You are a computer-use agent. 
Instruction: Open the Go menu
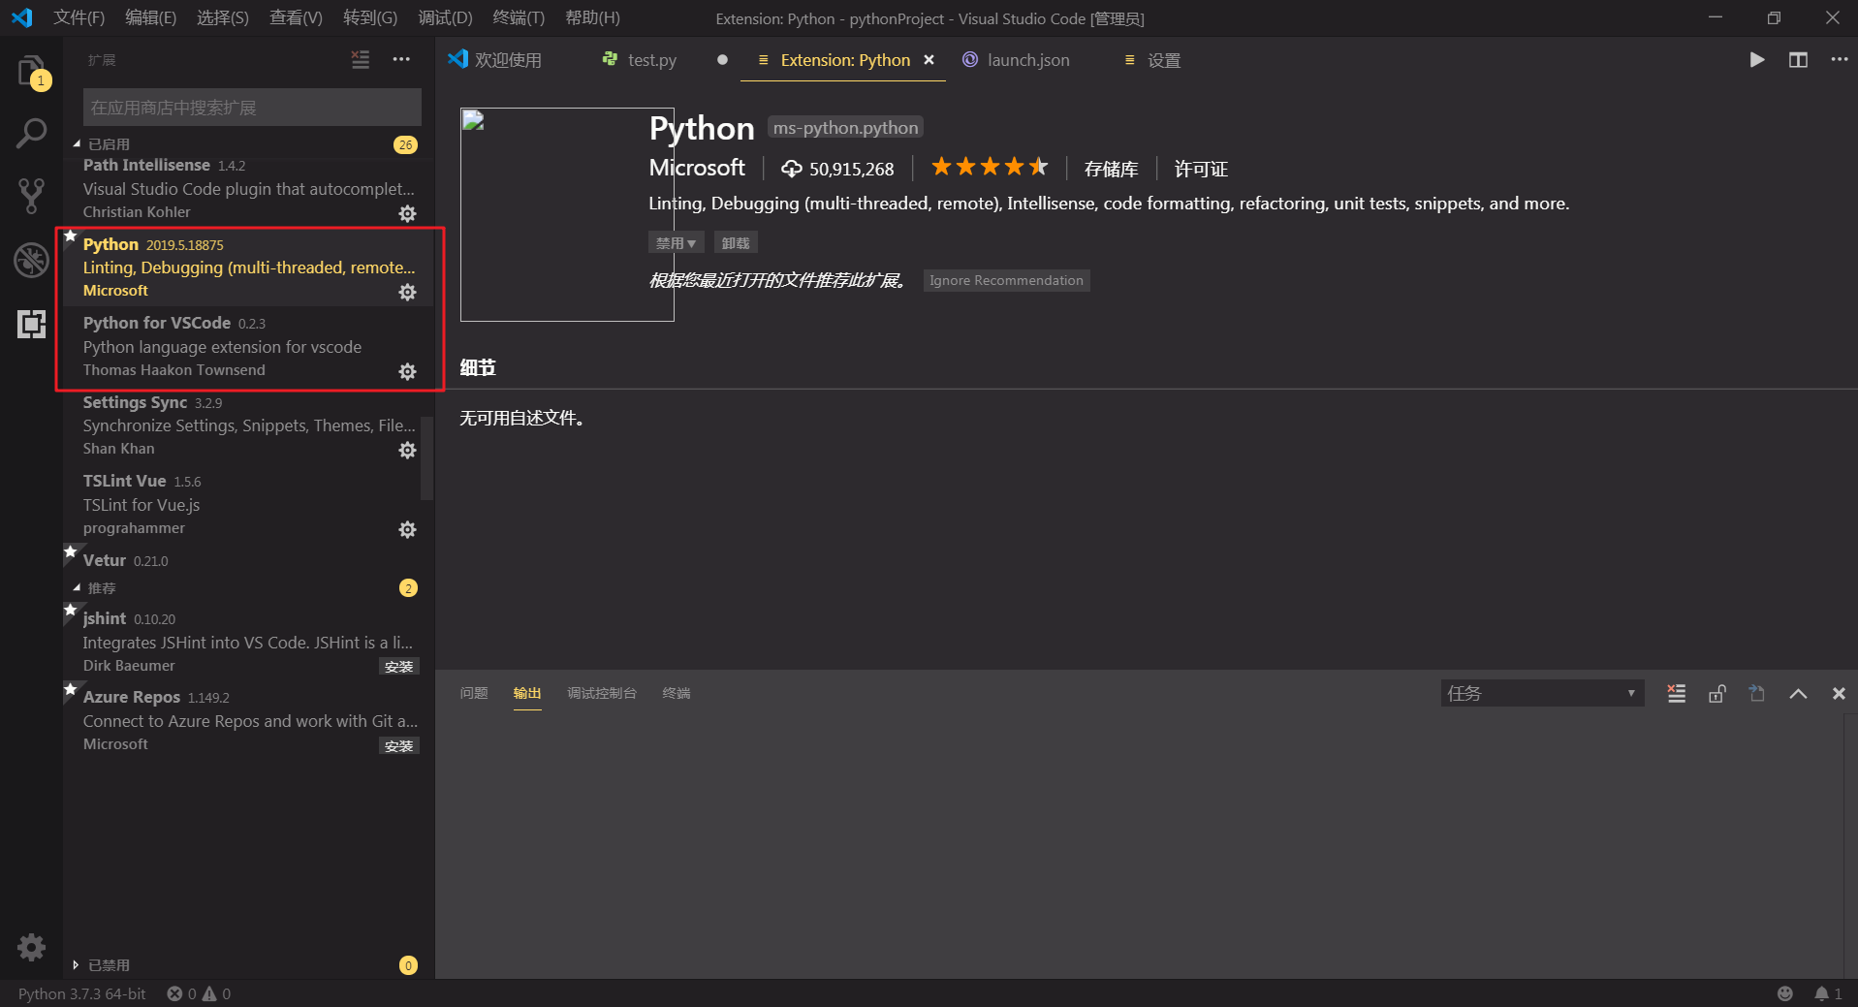pyautogui.click(x=370, y=18)
